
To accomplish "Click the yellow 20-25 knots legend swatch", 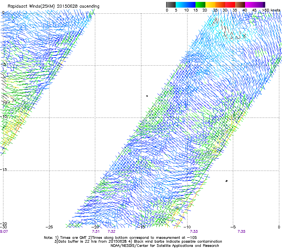I will point(210,5).
